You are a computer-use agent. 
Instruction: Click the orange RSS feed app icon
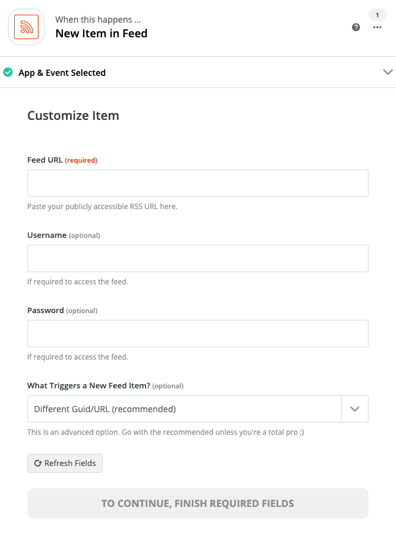26,27
